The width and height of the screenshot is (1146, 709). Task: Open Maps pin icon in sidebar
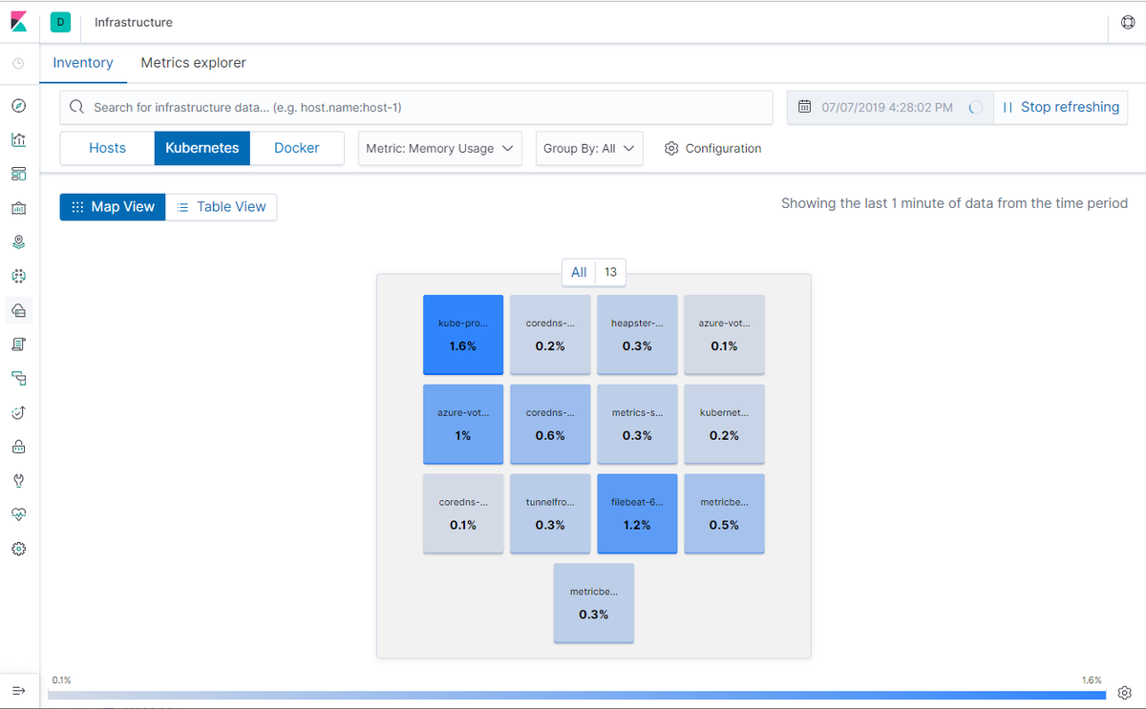coord(18,241)
